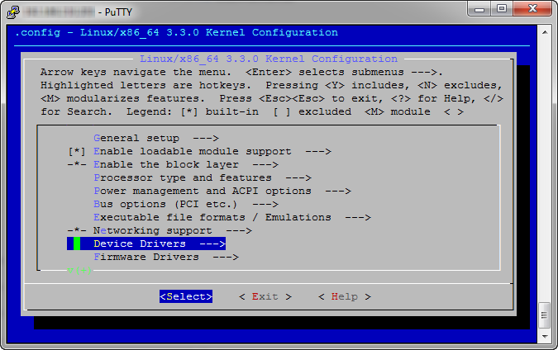558x350 pixels.
Task: Expand Executable file formats / Emulations arrow
Action: tap(357, 218)
